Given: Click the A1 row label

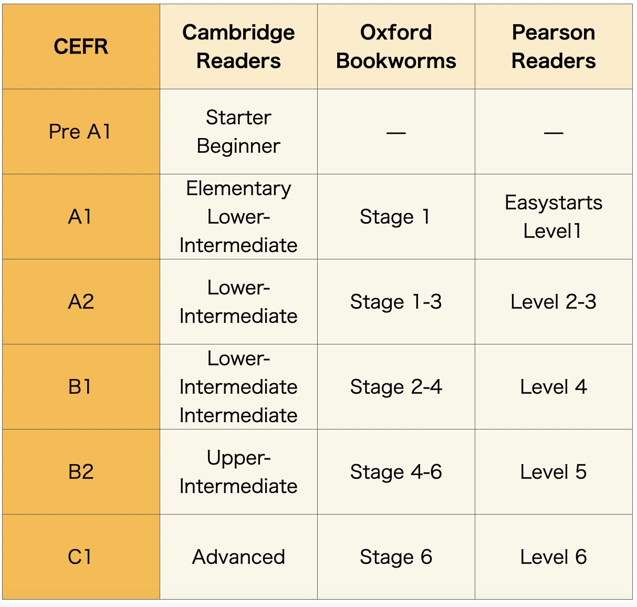Looking at the screenshot, I should pyautogui.click(x=81, y=216).
